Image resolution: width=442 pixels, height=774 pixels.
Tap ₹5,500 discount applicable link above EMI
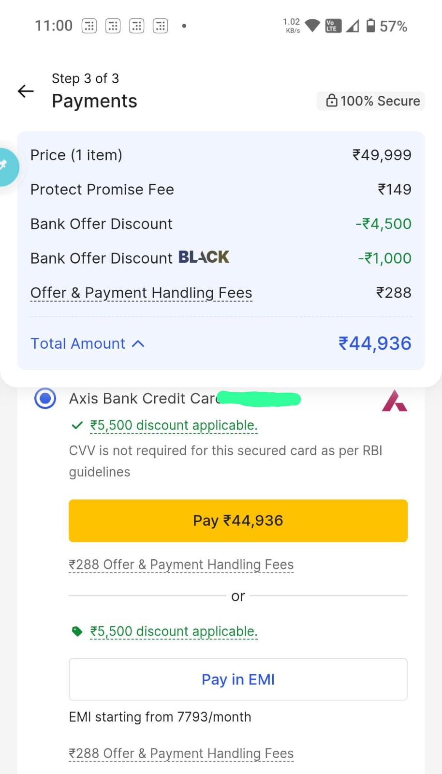(x=174, y=631)
